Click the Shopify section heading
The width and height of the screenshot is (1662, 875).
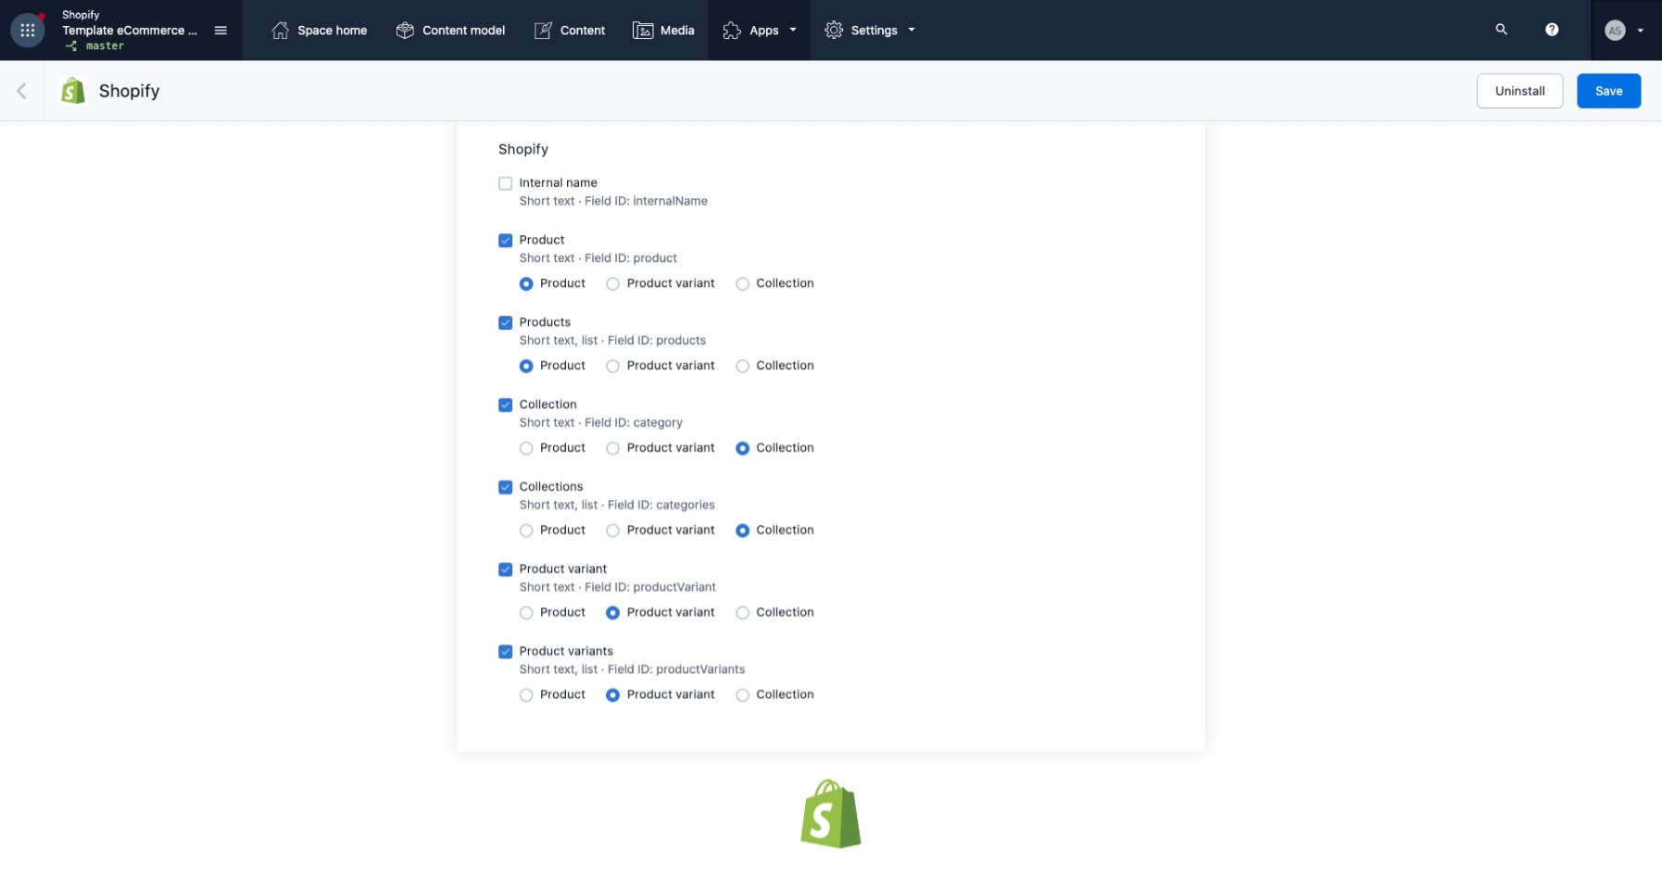523,149
